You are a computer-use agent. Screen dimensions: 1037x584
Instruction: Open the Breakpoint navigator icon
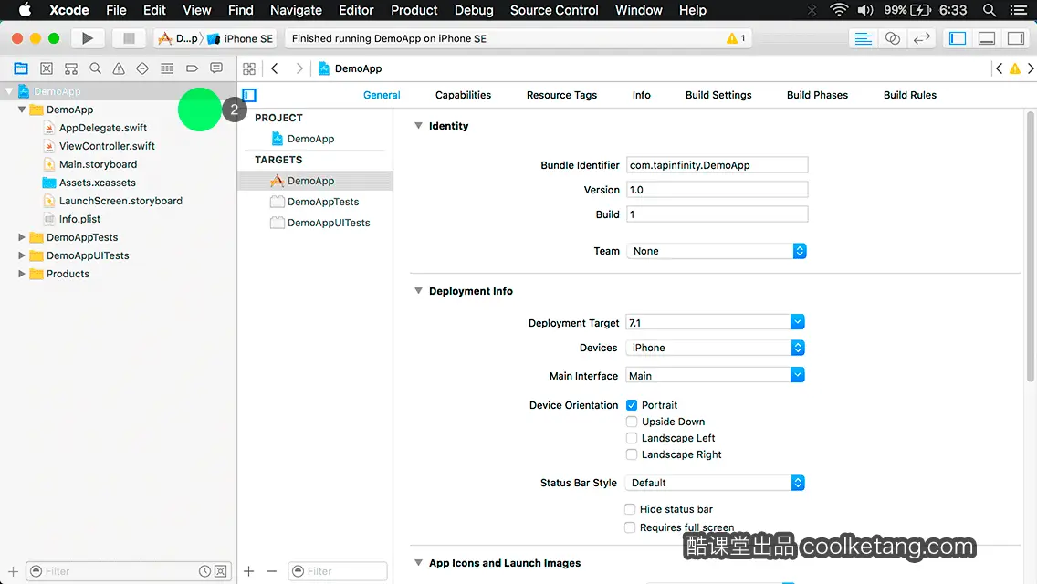[192, 68]
